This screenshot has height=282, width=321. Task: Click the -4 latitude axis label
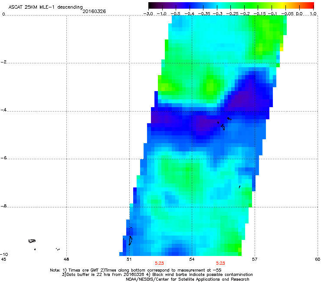(x=4, y=110)
